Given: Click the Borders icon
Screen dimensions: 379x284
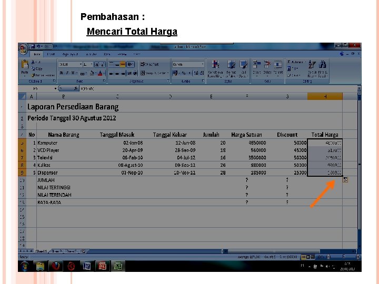Looking at the screenshot, I should tap(83, 73).
